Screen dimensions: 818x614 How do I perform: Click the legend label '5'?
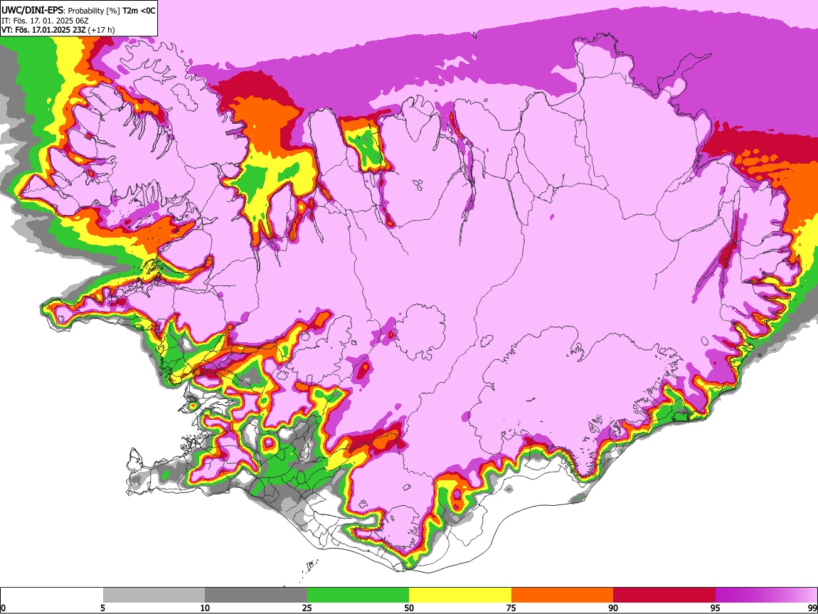tap(102, 608)
